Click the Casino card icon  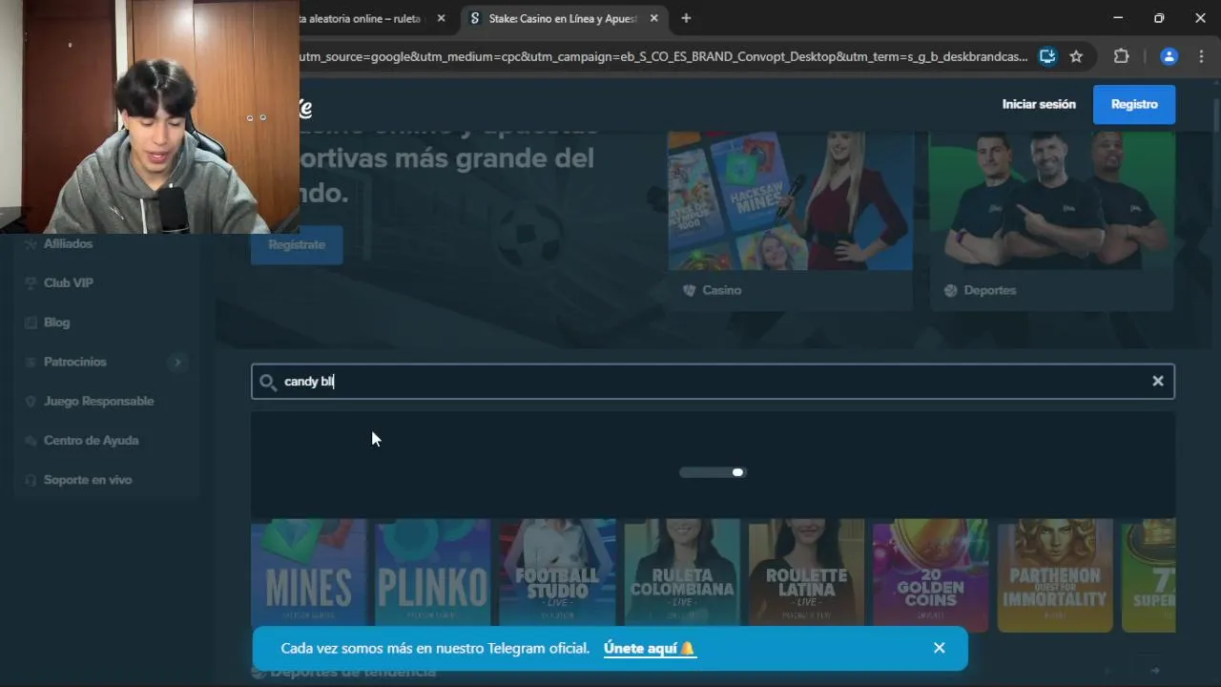click(689, 290)
